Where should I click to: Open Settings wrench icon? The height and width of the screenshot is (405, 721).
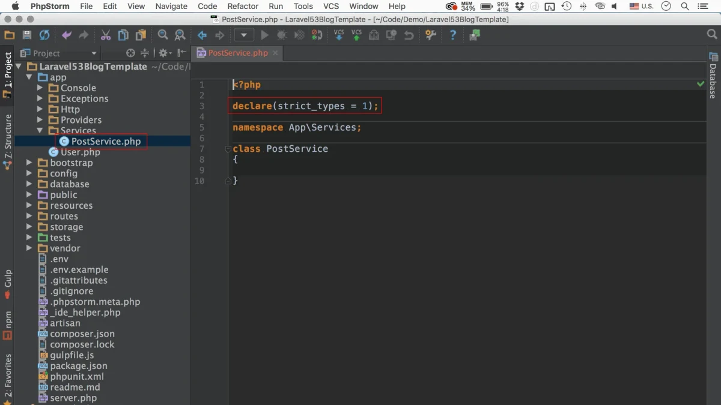(x=430, y=35)
